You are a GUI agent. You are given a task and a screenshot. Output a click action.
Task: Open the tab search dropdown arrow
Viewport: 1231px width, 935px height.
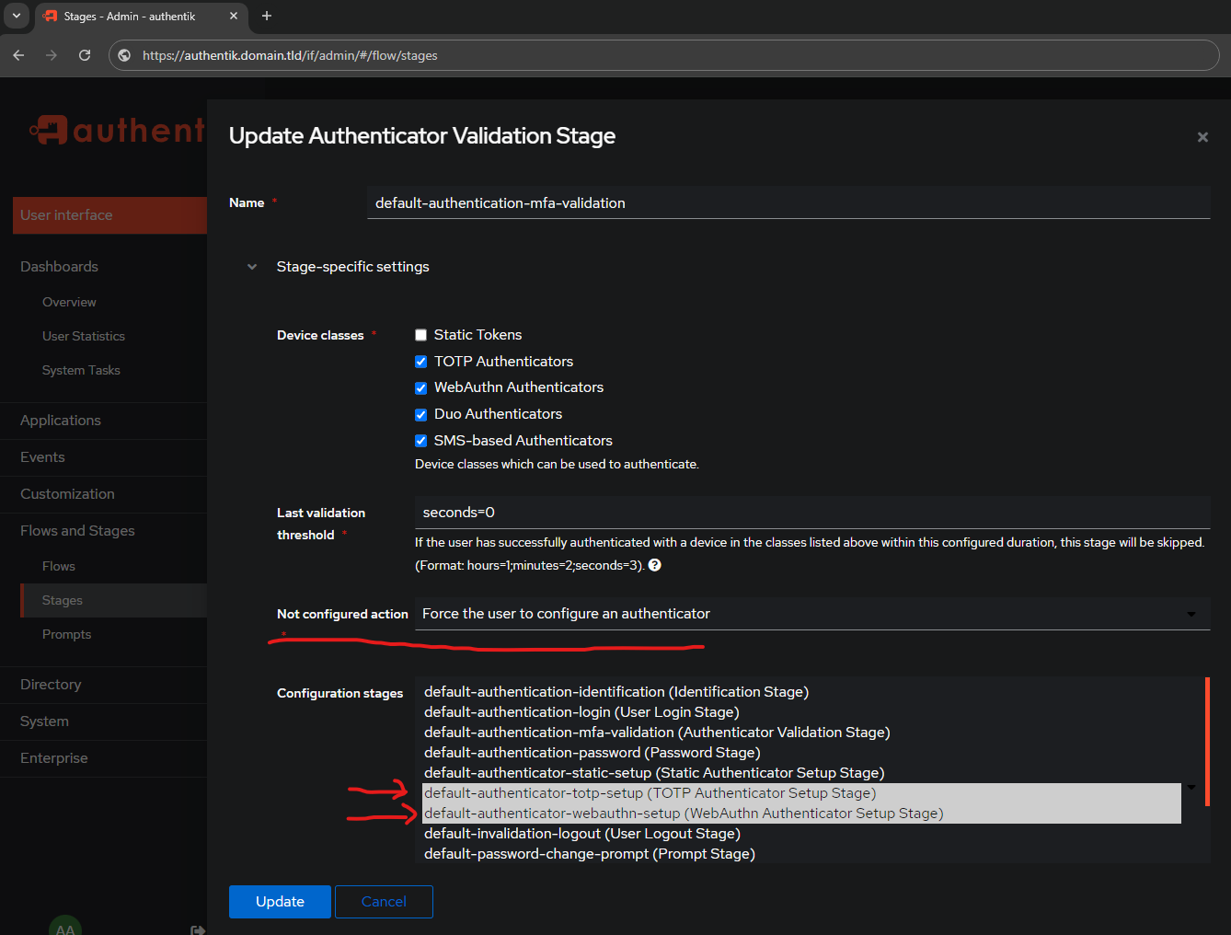17,16
